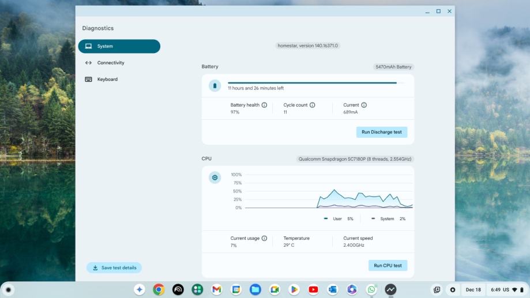
Task: Show info for battery Current
Action: [364, 105]
